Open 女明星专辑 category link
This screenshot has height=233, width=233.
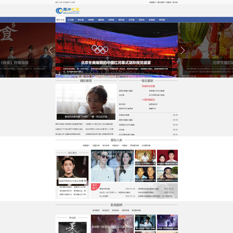(x=146, y=145)
